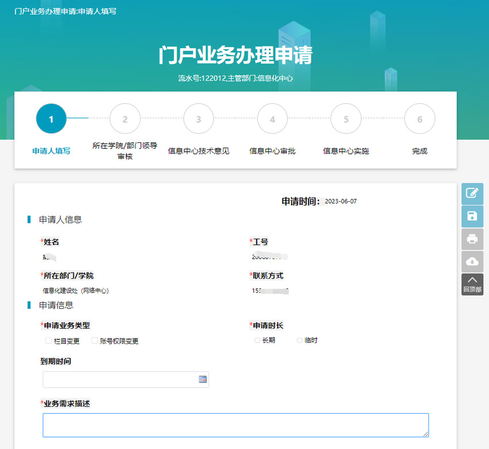Viewport: 489px width, 449px height.
Task: Click the printer icon in sidebar
Action: pyautogui.click(x=472, y=239)
